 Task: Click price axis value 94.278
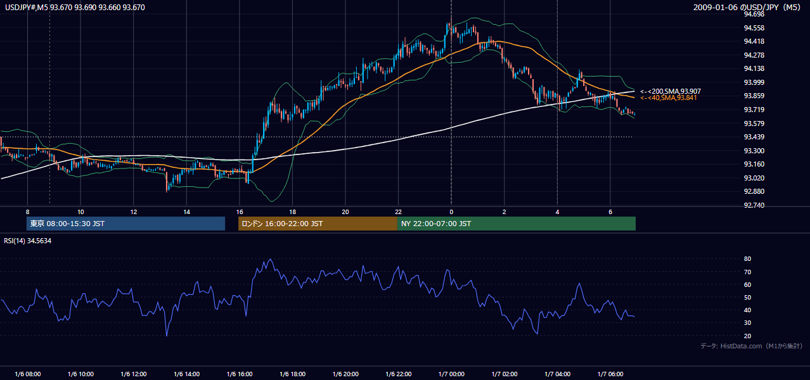pos(754,55)
